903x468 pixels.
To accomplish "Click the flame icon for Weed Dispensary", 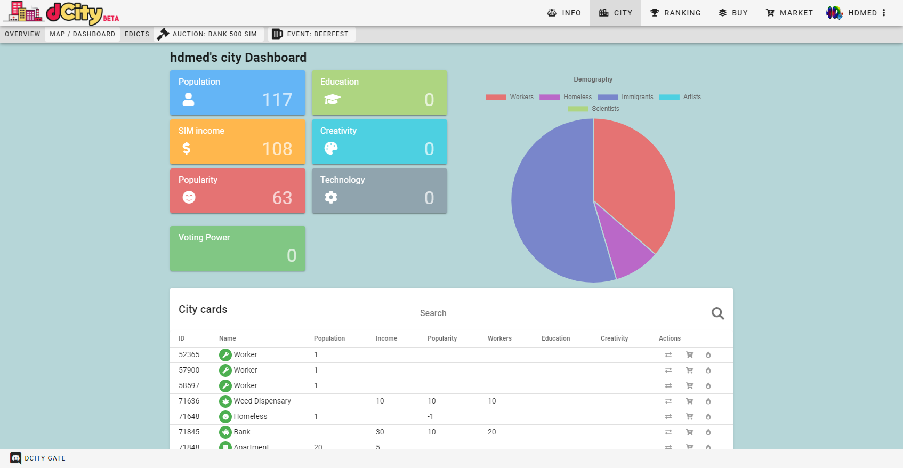I will [x=708, y=401].
